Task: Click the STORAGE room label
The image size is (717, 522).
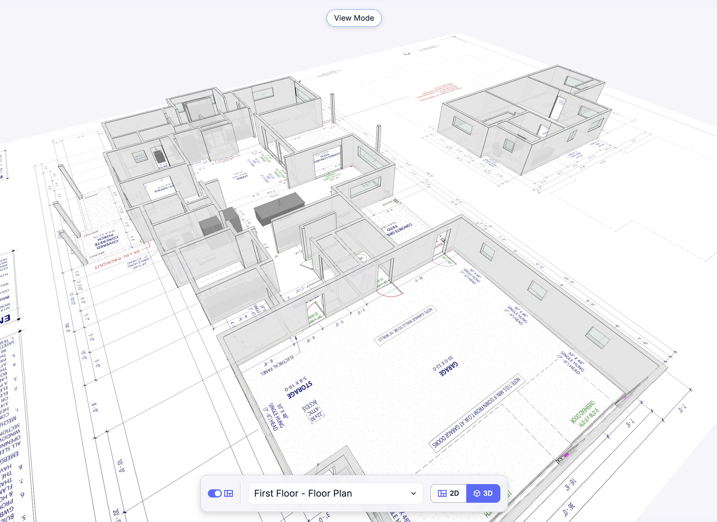Action: point(299,390)
